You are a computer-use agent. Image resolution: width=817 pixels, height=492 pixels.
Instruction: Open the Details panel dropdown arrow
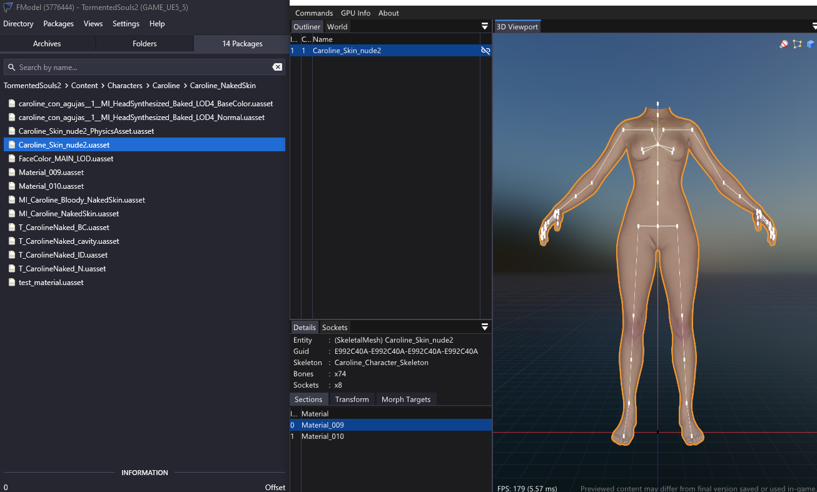tap(485, 327)
